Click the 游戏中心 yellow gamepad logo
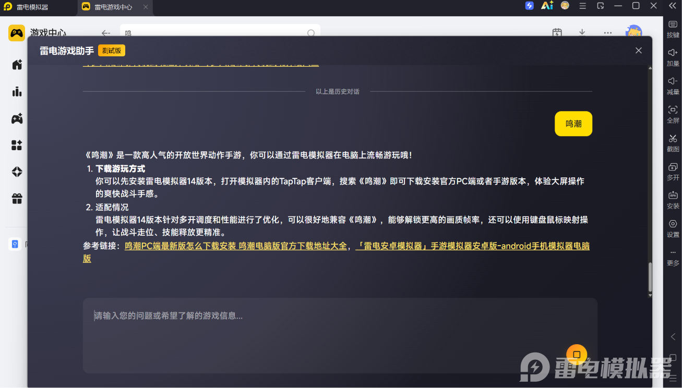Viewport: 682px width, 388px height. pyautogui.click(x=17, y=33)
